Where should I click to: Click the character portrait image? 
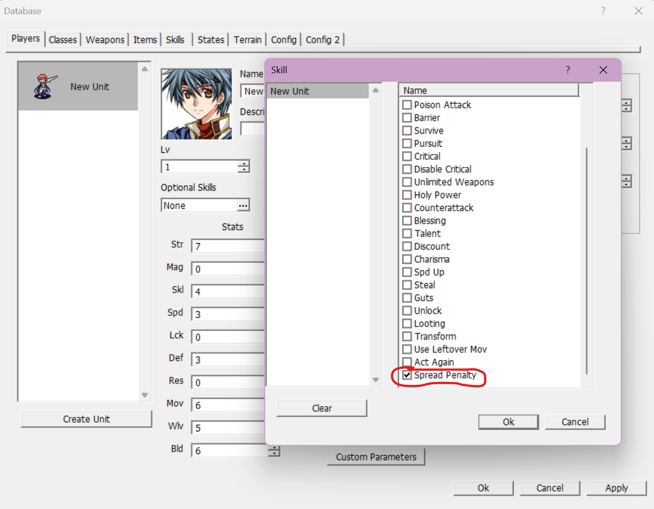[196, 104]
